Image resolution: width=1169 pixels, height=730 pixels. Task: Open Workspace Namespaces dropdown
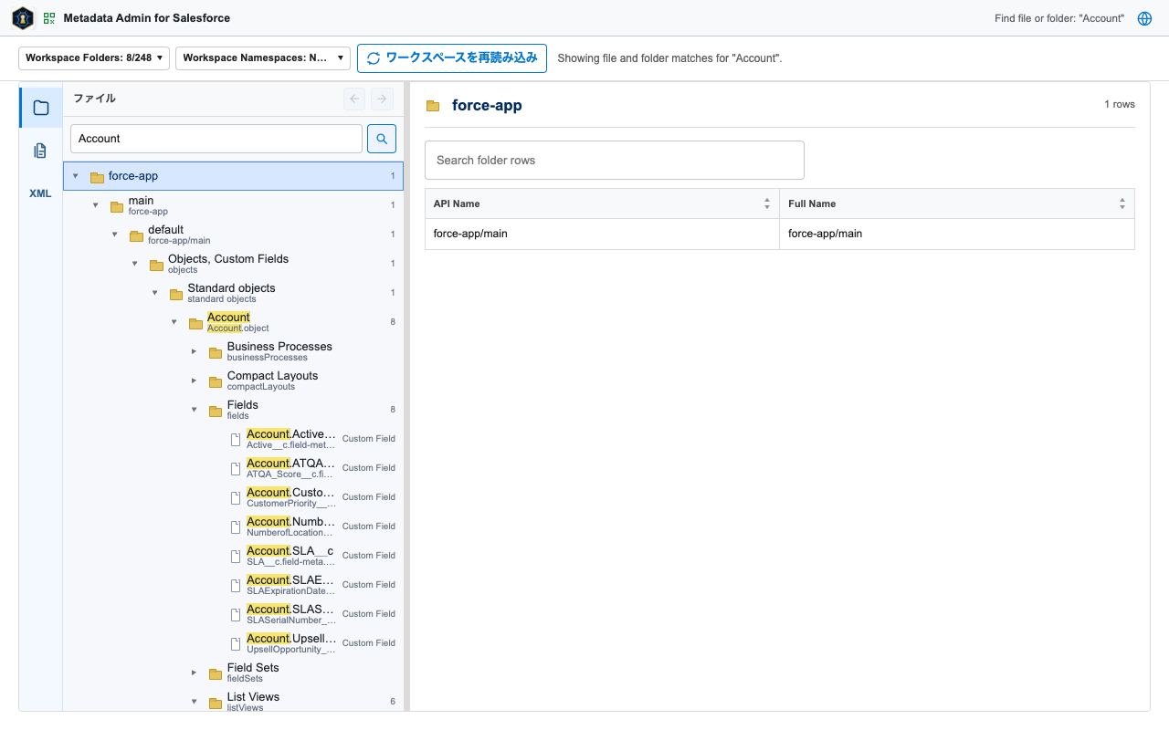point(263,57)
